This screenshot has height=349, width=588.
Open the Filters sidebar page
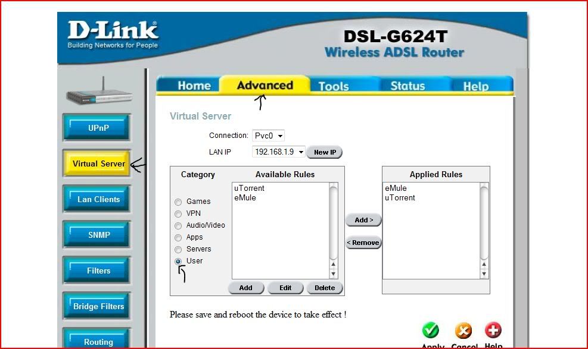[98, 271]
